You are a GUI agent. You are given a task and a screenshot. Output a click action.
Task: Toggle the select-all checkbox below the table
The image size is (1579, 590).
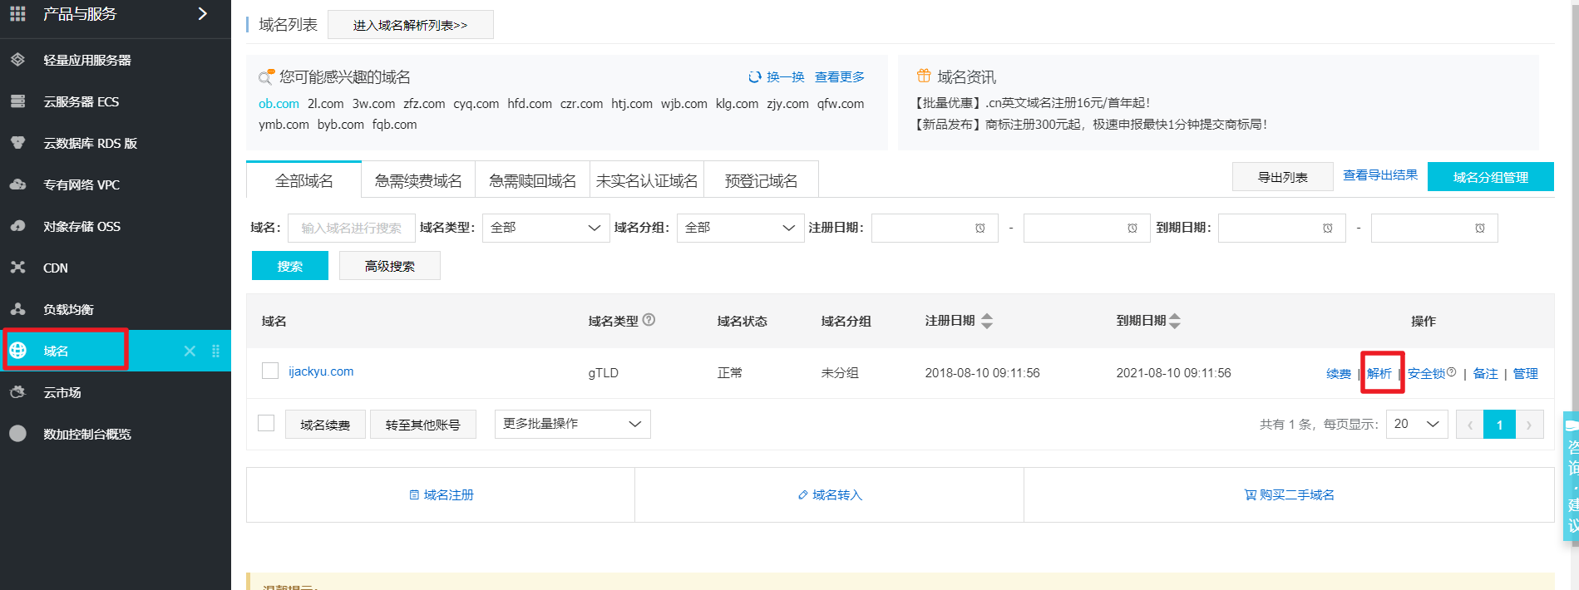[266, 423]
